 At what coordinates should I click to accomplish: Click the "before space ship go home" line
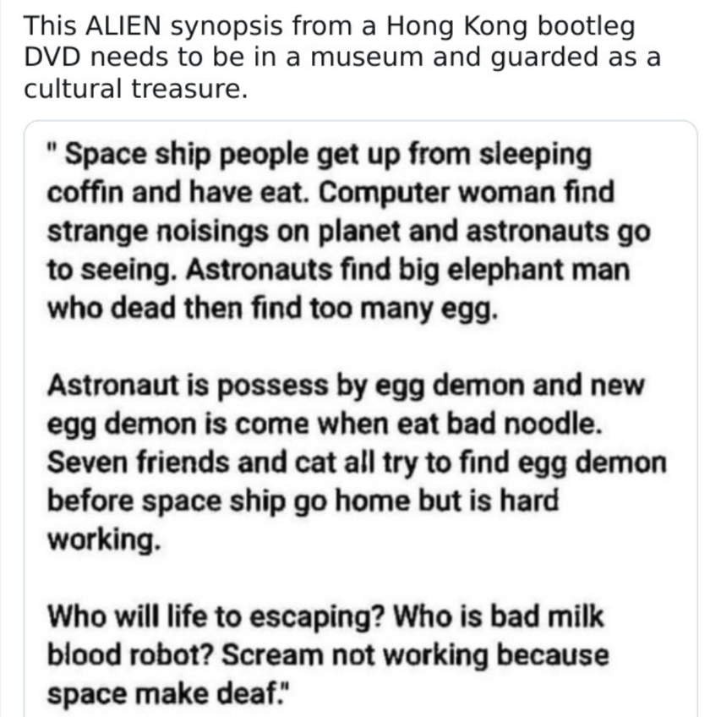303,501
